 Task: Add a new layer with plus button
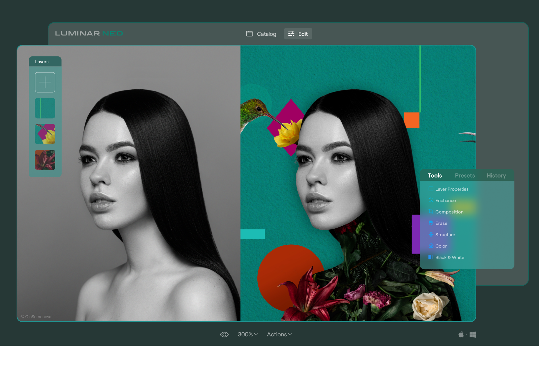(x=45, y=82)
